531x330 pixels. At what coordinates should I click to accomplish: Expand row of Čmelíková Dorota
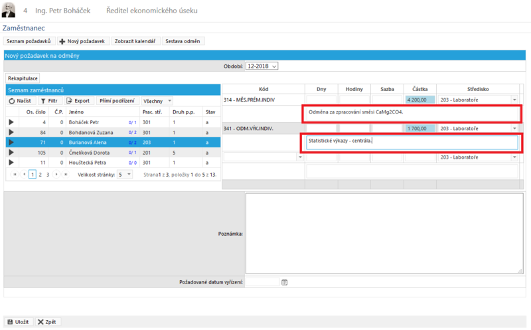(x=11, y=153)
